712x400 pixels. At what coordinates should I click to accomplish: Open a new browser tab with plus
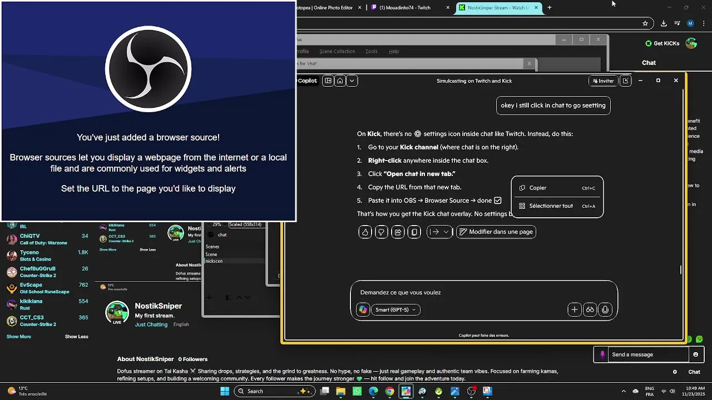tap(550, 8)
